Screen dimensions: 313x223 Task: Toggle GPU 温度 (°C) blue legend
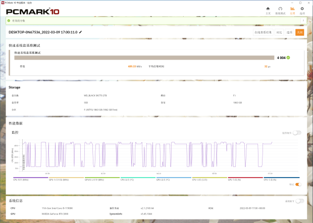(x=174, y=178)
